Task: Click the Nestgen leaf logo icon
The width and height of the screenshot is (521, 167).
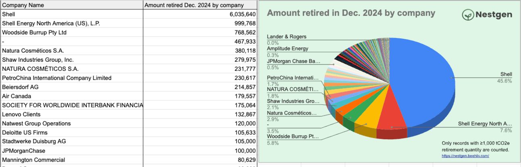Action: (468, 15)
